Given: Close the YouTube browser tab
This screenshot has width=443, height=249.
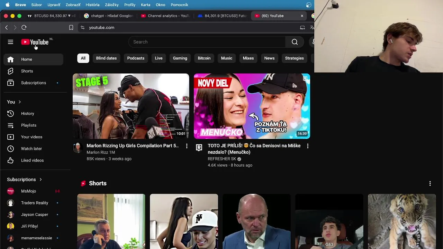Looking at the screenshot, I should [302, 16].
